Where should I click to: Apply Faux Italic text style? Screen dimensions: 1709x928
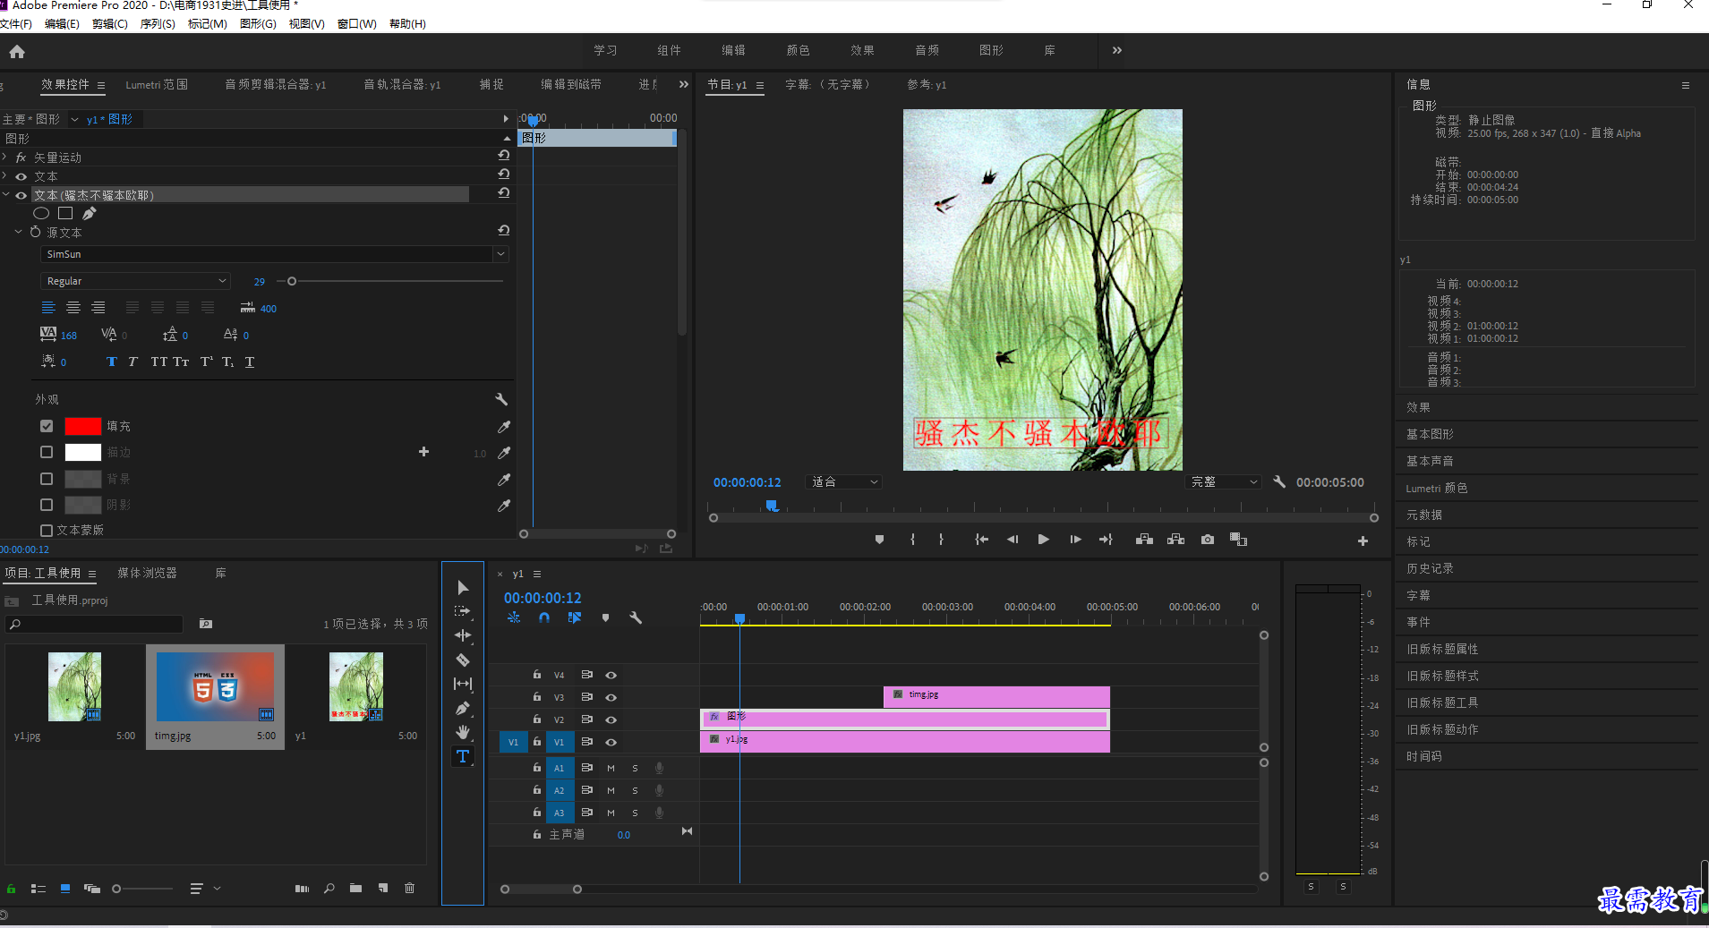[132, 362]
